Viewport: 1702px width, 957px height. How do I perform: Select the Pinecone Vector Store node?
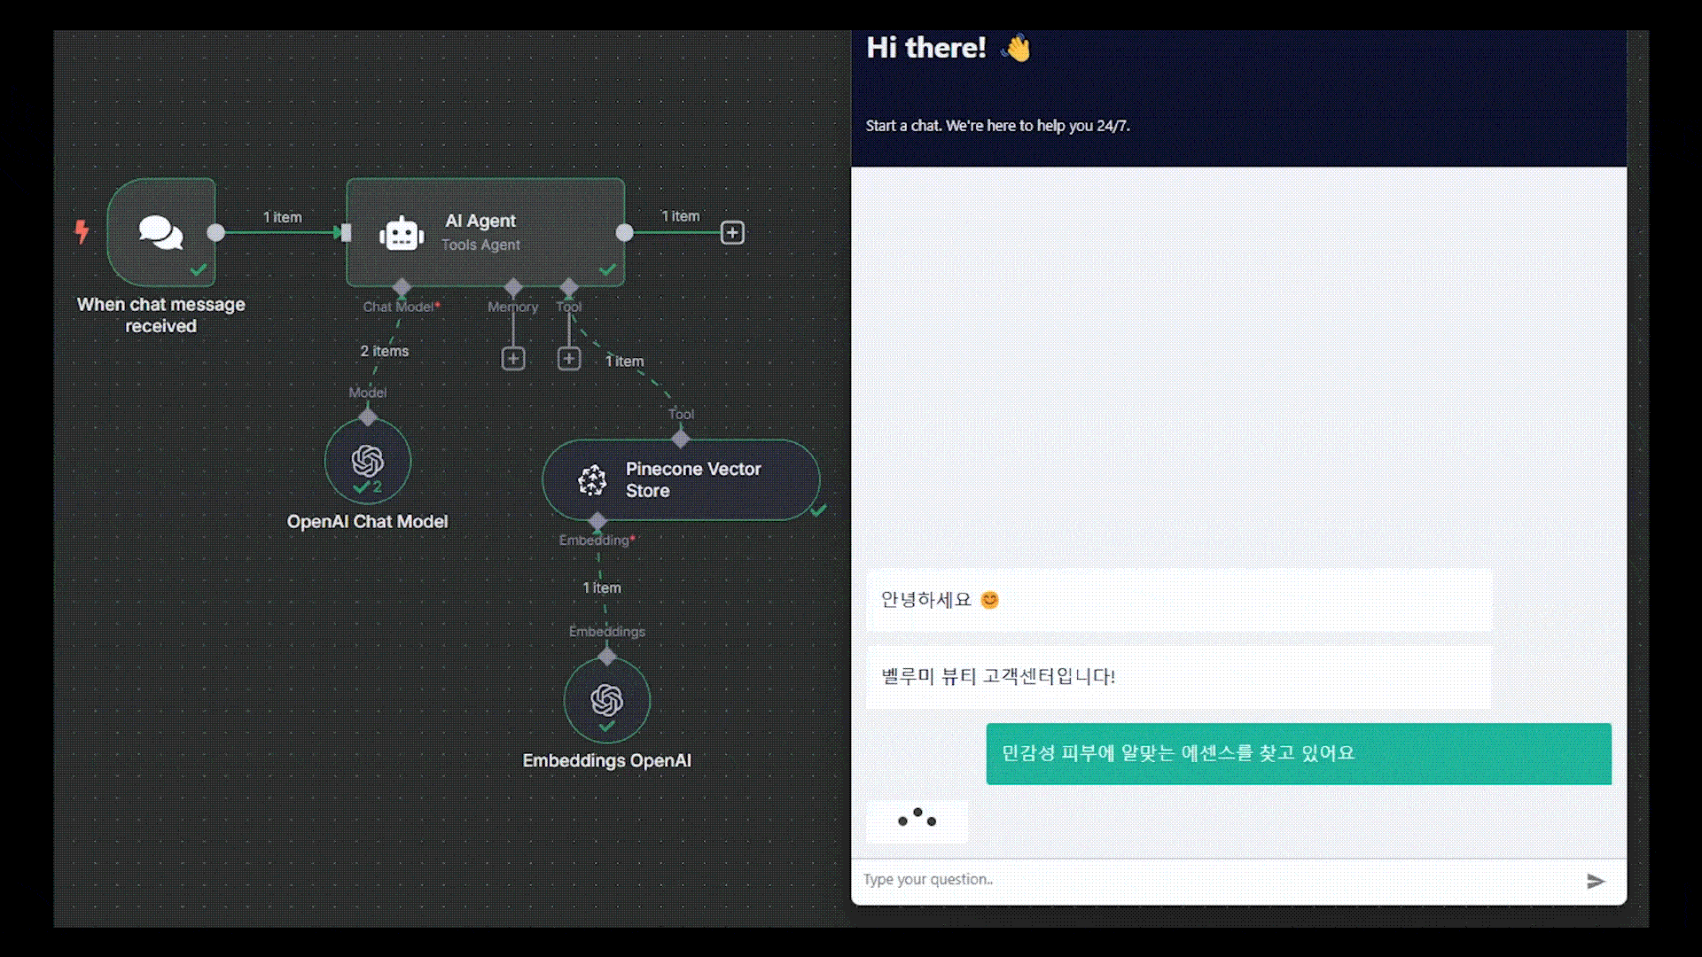coord(681,479)
